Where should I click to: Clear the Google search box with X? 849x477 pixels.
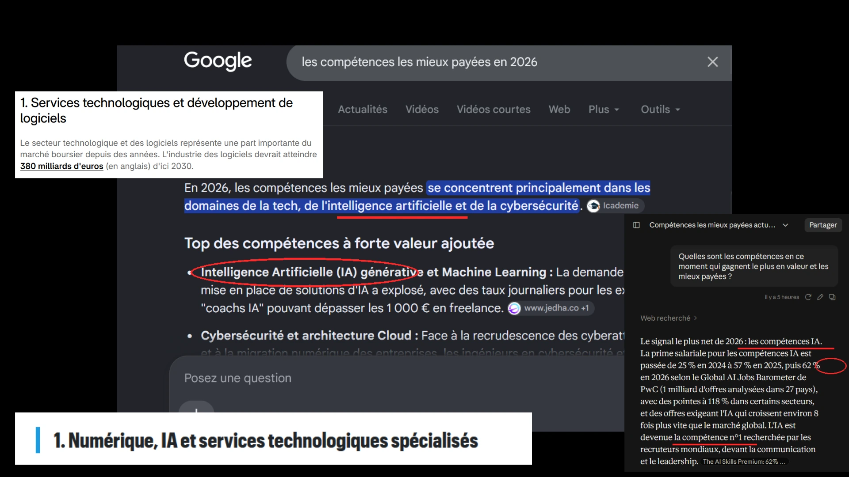(x=712, y=62)
